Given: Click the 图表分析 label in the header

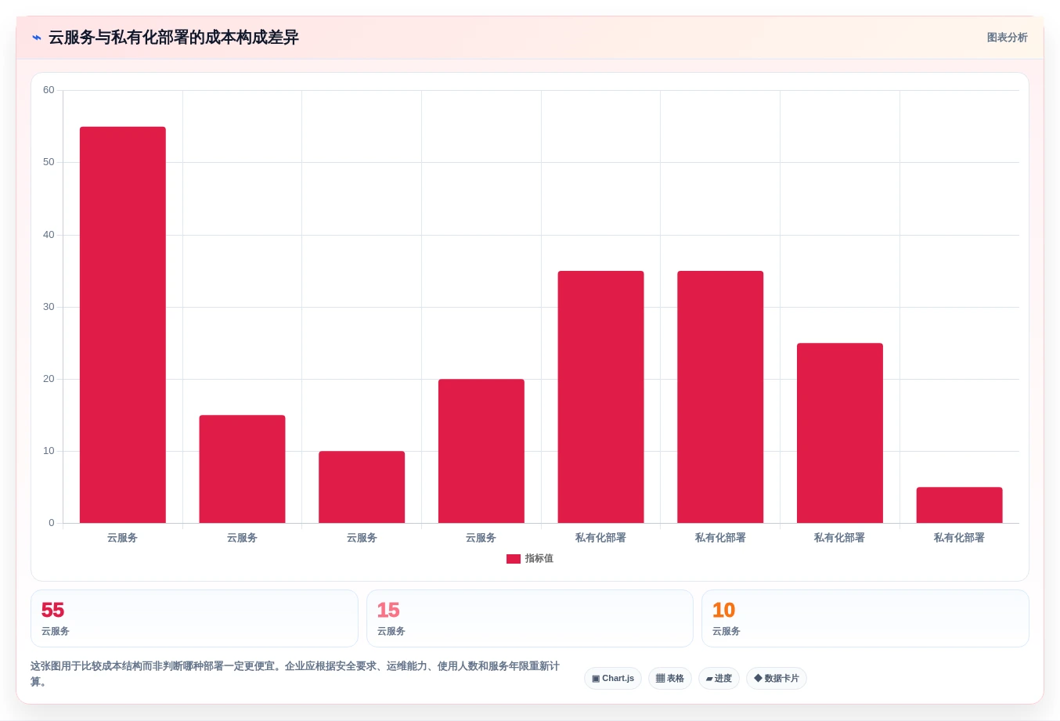Looking at the screenshot, I should (1007, 38).
